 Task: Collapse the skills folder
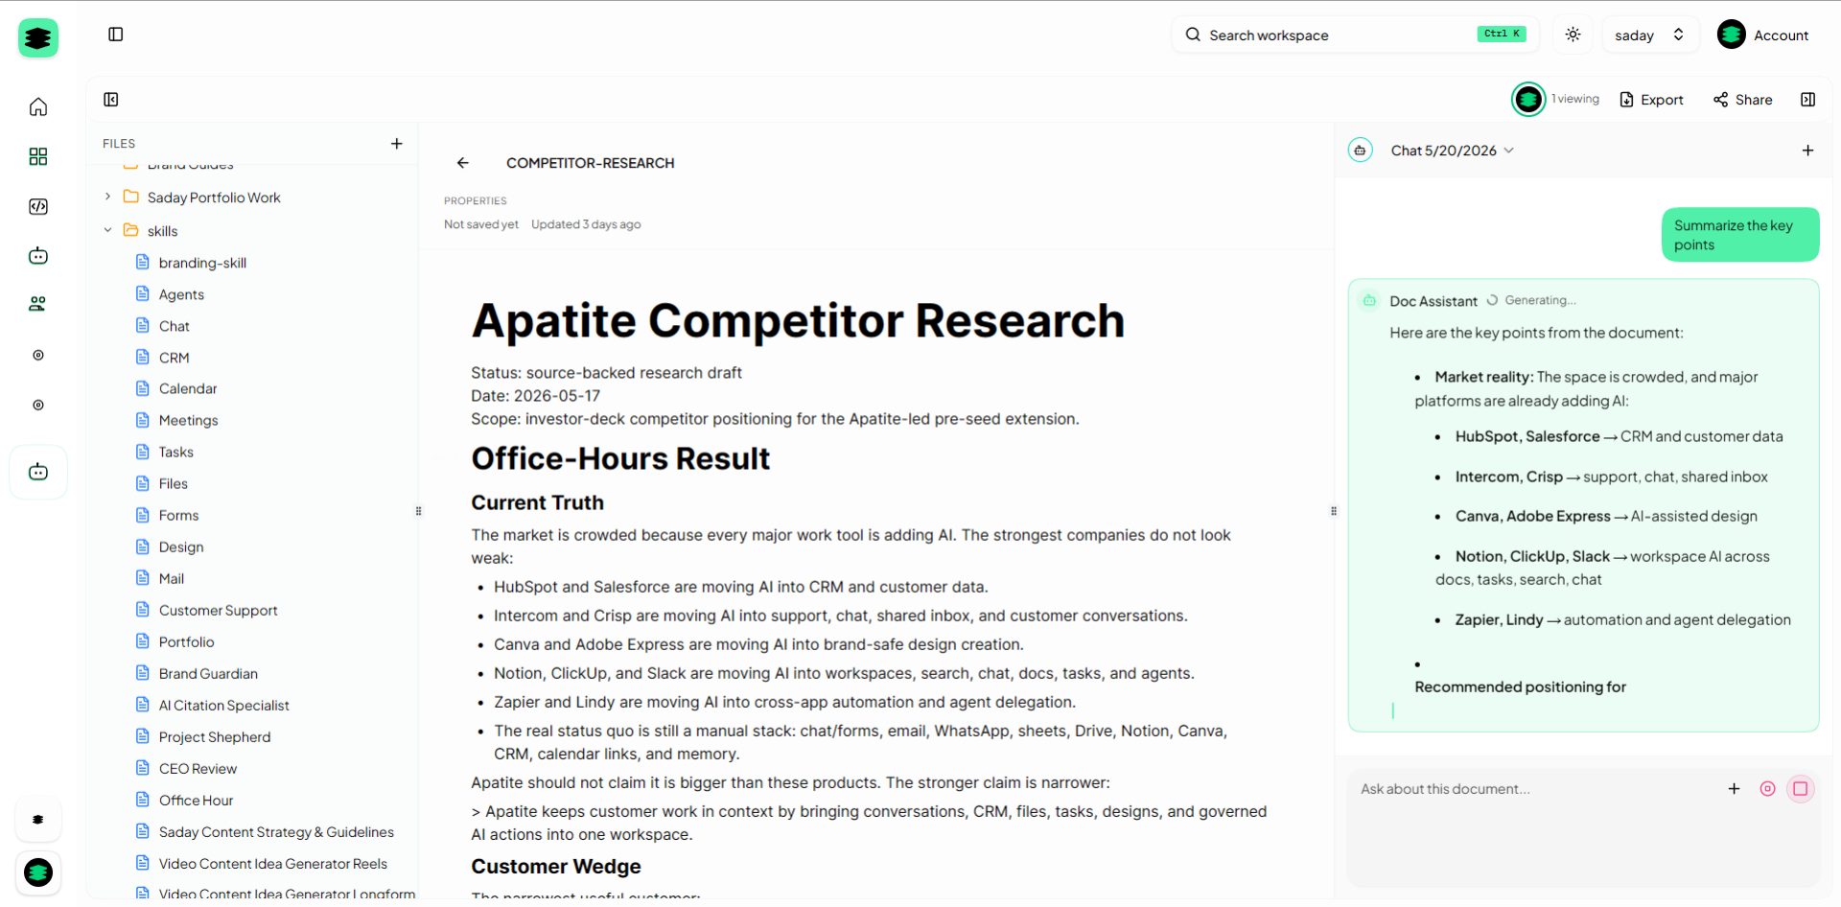[107, 231]
